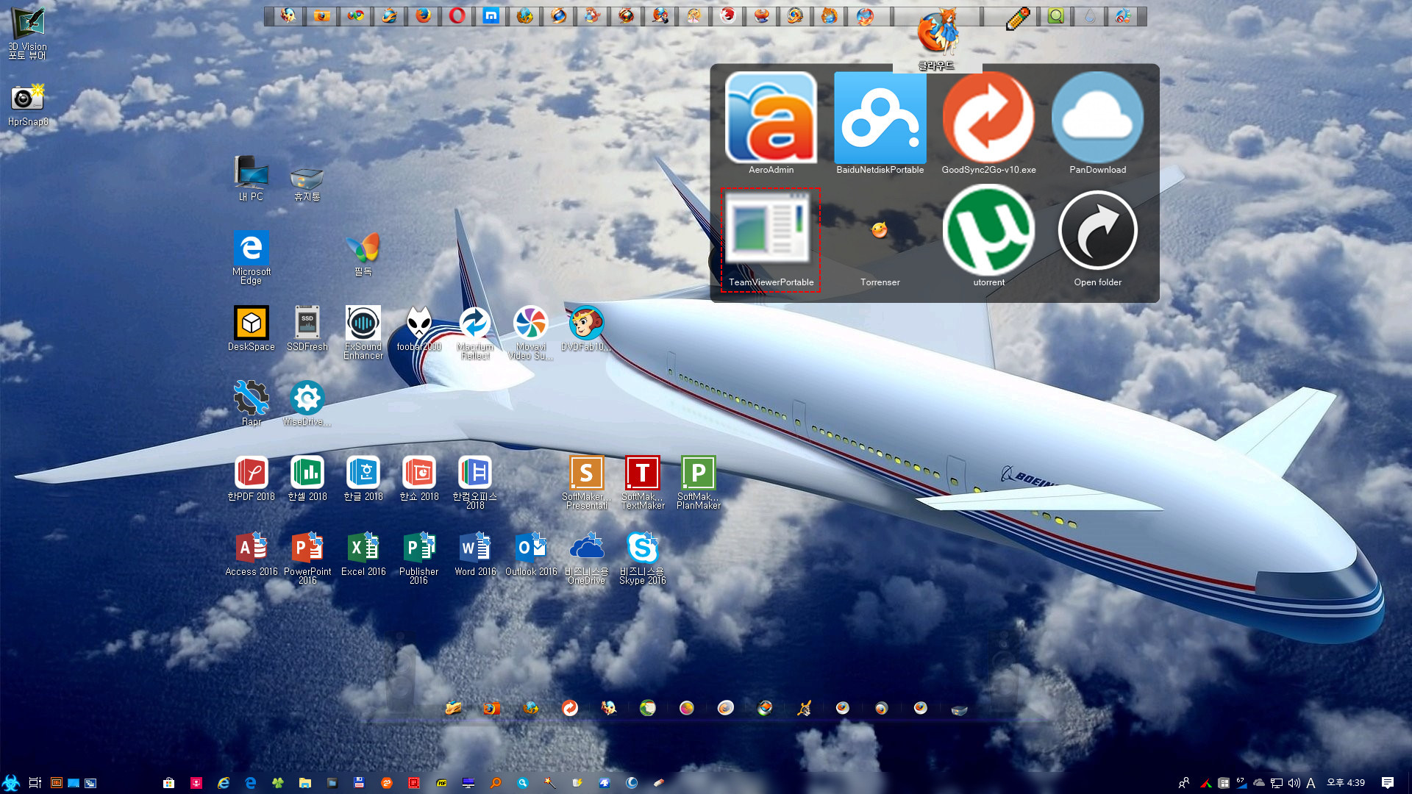Launch Outlook 2016 shortcut
The height and width of the screenshot is (794, 1412).
click(x=530, y=554)
